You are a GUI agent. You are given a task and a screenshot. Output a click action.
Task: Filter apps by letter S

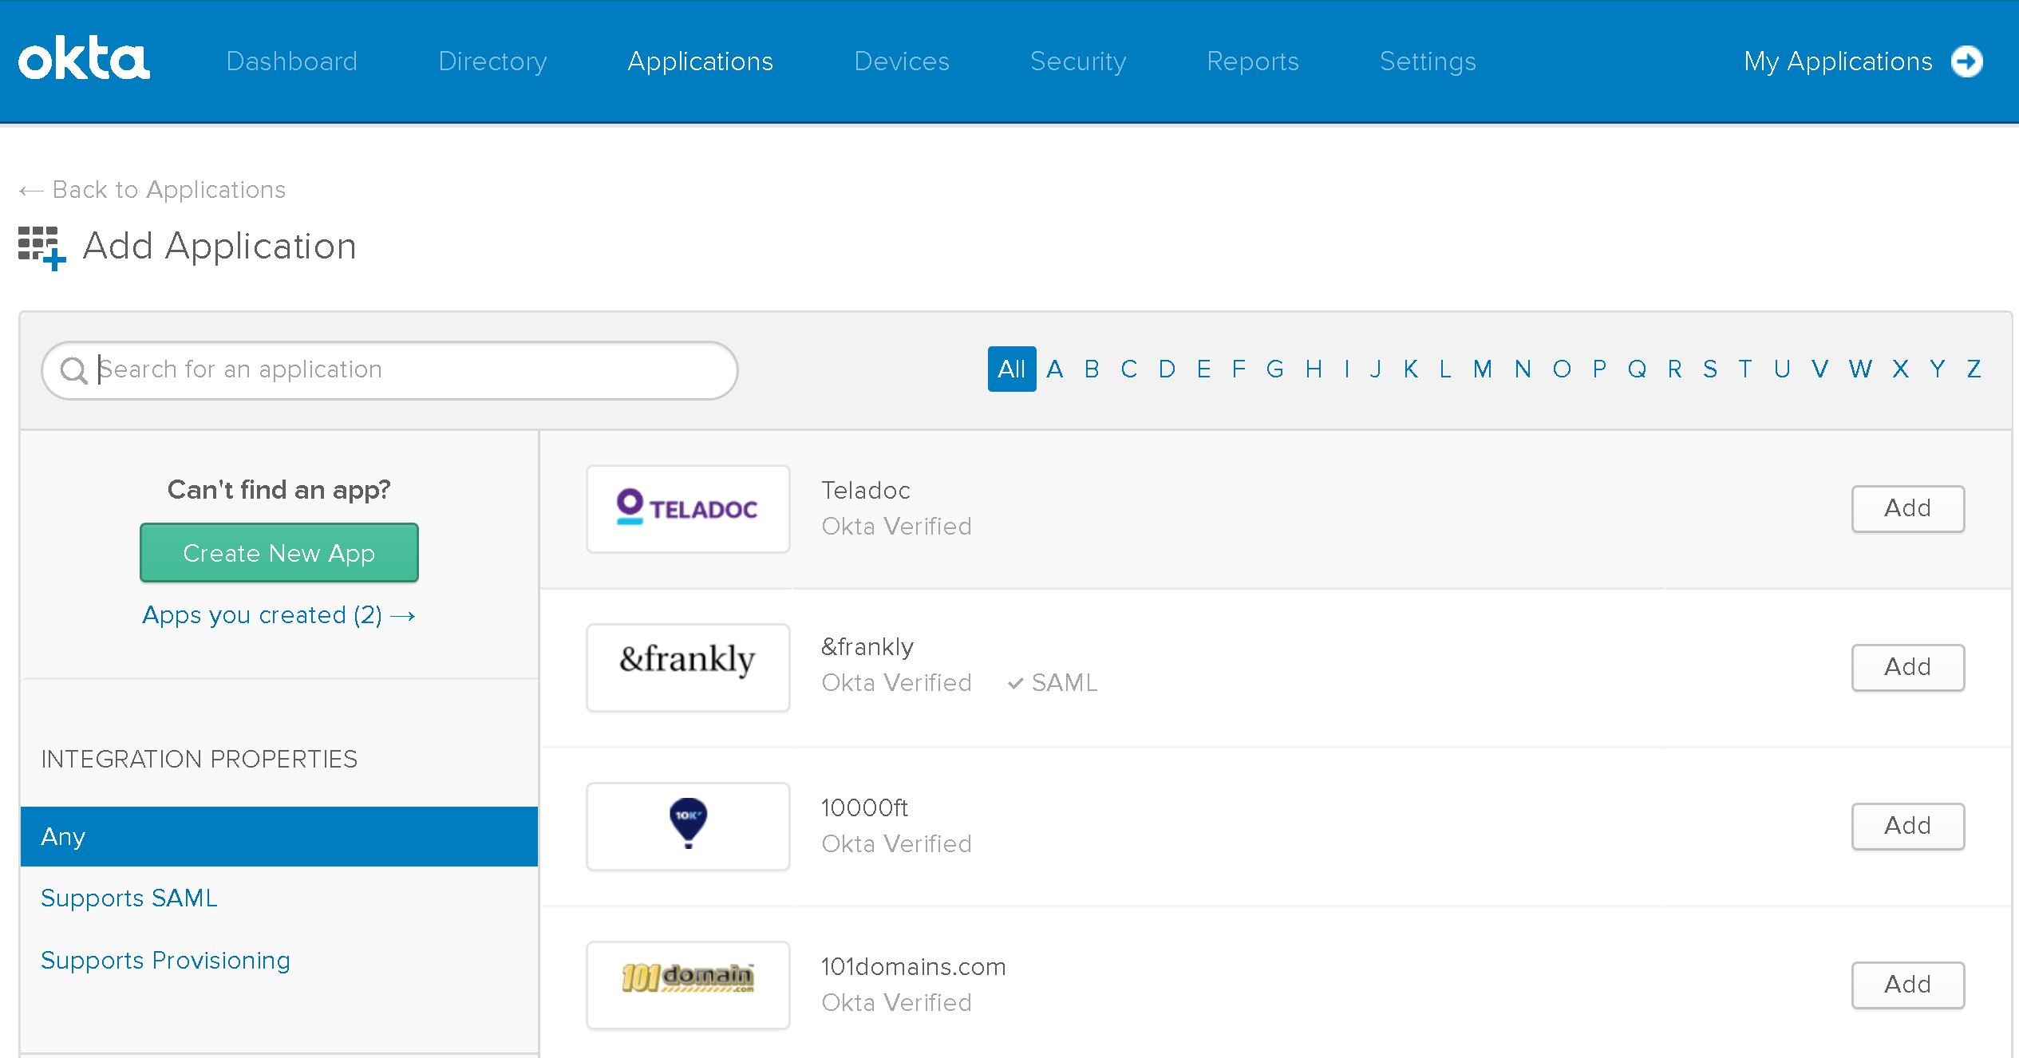(1709, 369)
